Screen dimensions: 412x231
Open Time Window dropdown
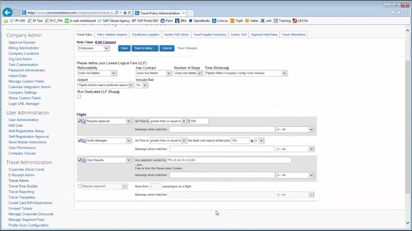(246, 73)
